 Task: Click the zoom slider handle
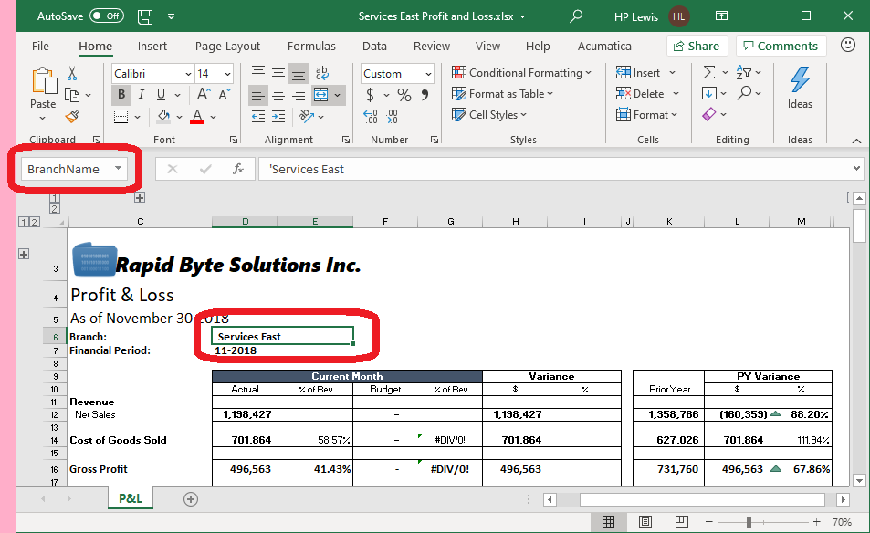(x=749, y=522)
